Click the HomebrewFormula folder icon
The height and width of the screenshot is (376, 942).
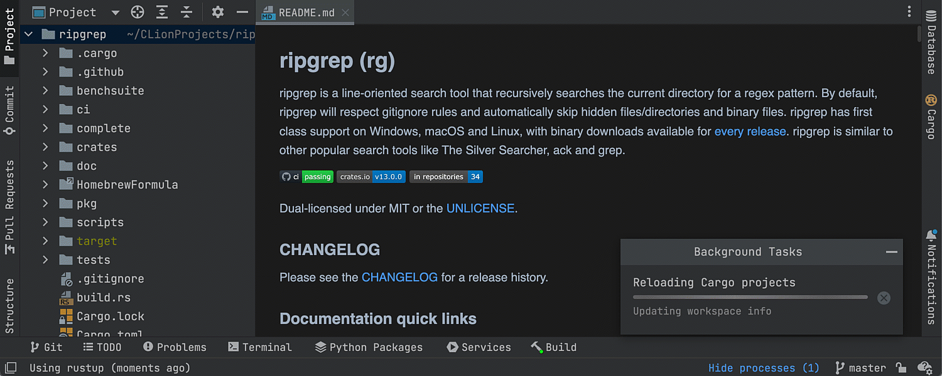click(x=66, y=185)
